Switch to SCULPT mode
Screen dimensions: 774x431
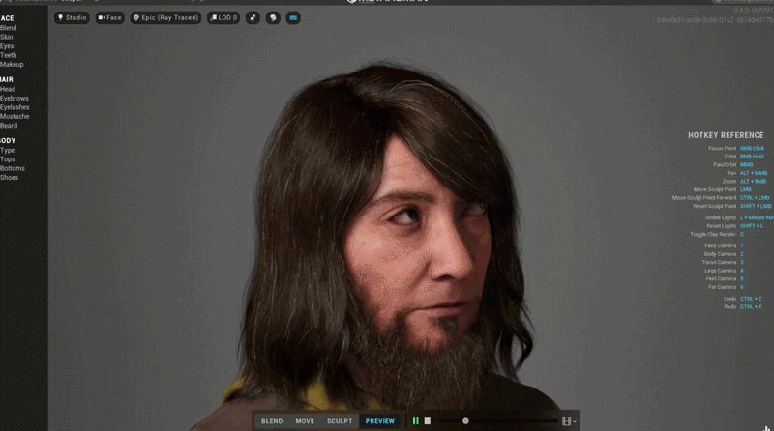(x=340, y=421)
